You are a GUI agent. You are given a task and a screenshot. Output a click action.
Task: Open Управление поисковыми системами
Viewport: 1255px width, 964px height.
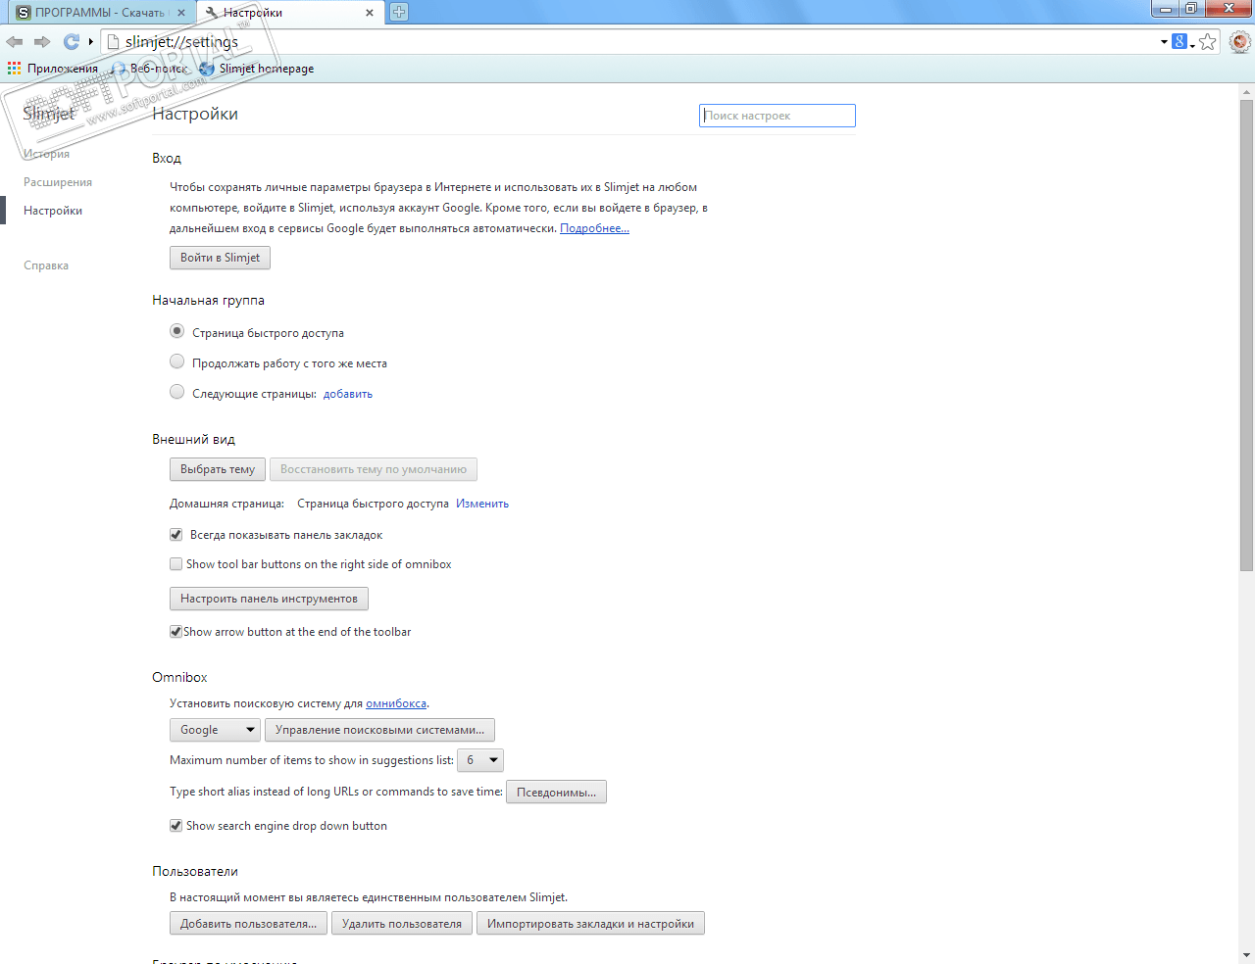pos(379,730)
